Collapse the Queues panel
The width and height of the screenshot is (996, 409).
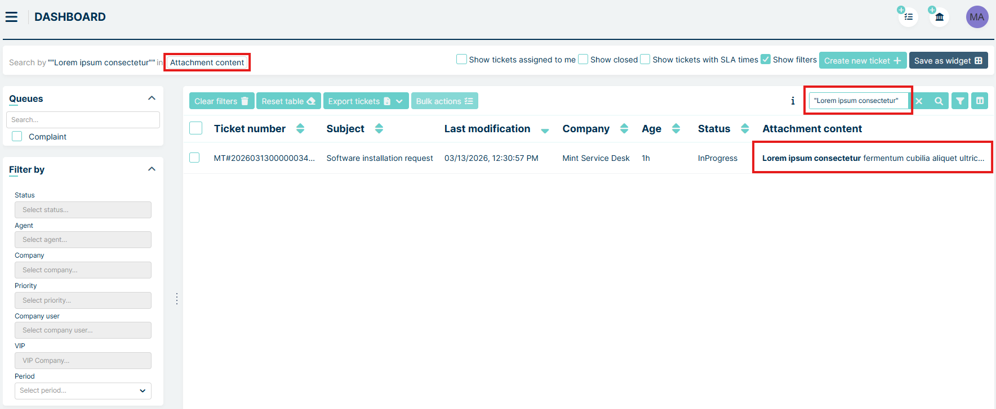tap(152, 98)
